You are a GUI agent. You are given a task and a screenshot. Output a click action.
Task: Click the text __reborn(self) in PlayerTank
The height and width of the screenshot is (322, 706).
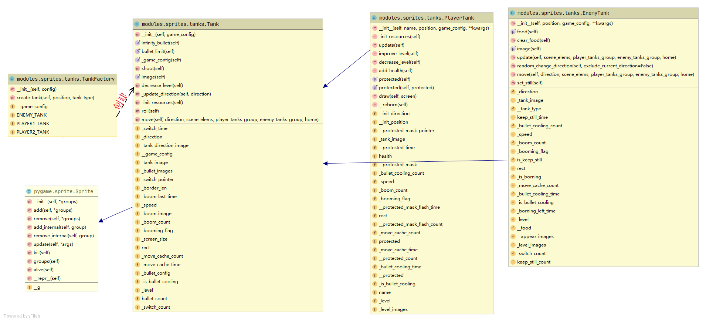point(393,105)
